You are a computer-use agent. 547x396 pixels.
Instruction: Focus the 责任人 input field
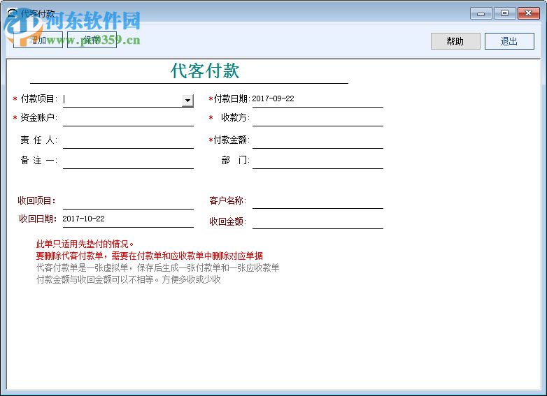click(128, 140)
